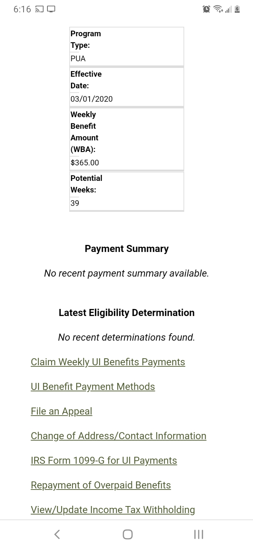Tap the recent apps navigation icon
This screenshot has width=253, height=549.
(198, 534)
